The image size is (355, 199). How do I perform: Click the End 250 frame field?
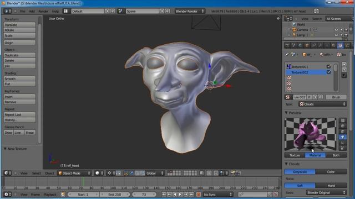115,194
